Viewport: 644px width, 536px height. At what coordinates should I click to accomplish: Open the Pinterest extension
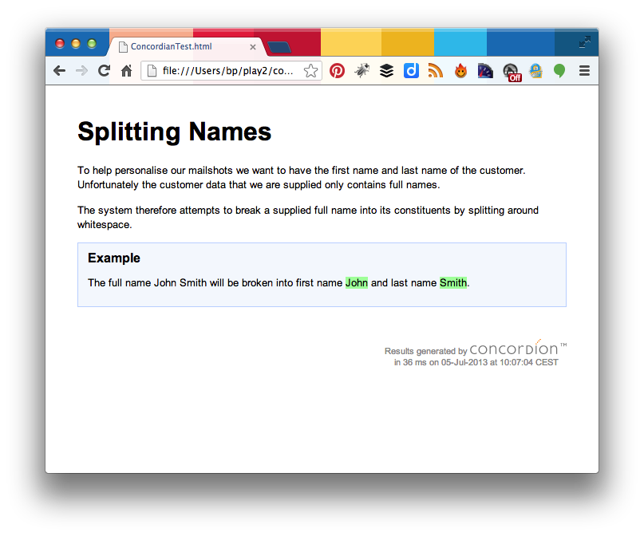[337, 71]
